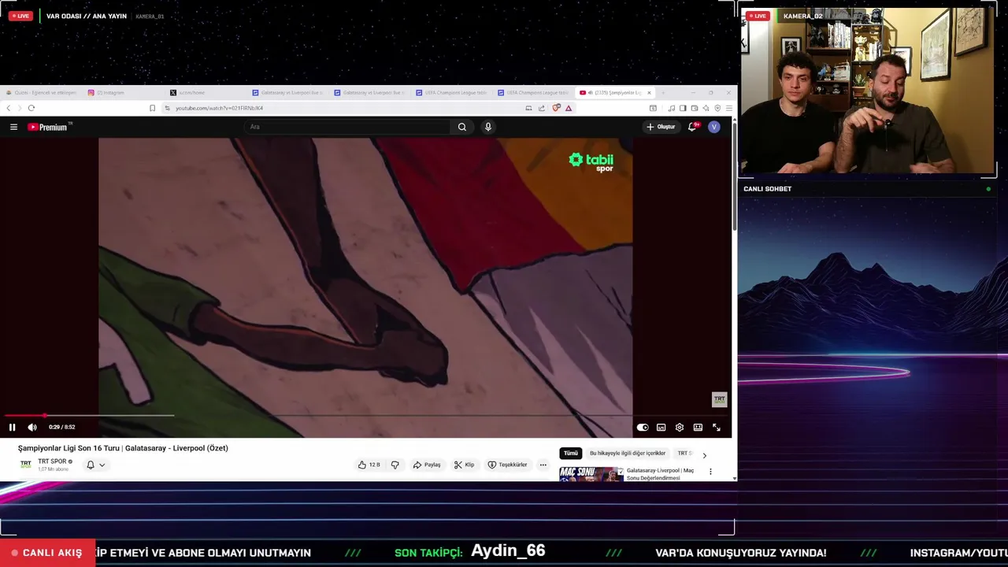Enter fullscreen video mode
The height and width of the screenshot is (567, 1008).
click(717, 427)
